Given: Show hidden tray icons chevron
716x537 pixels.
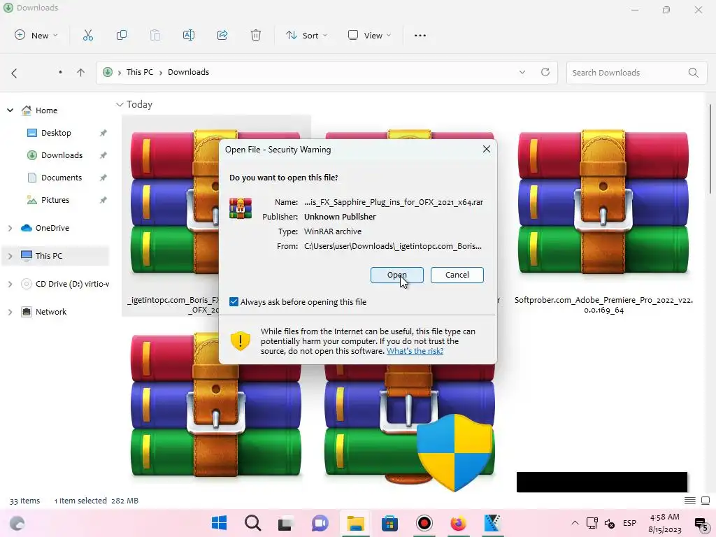Looking at the screenshot, I should [x=575, y=523].
